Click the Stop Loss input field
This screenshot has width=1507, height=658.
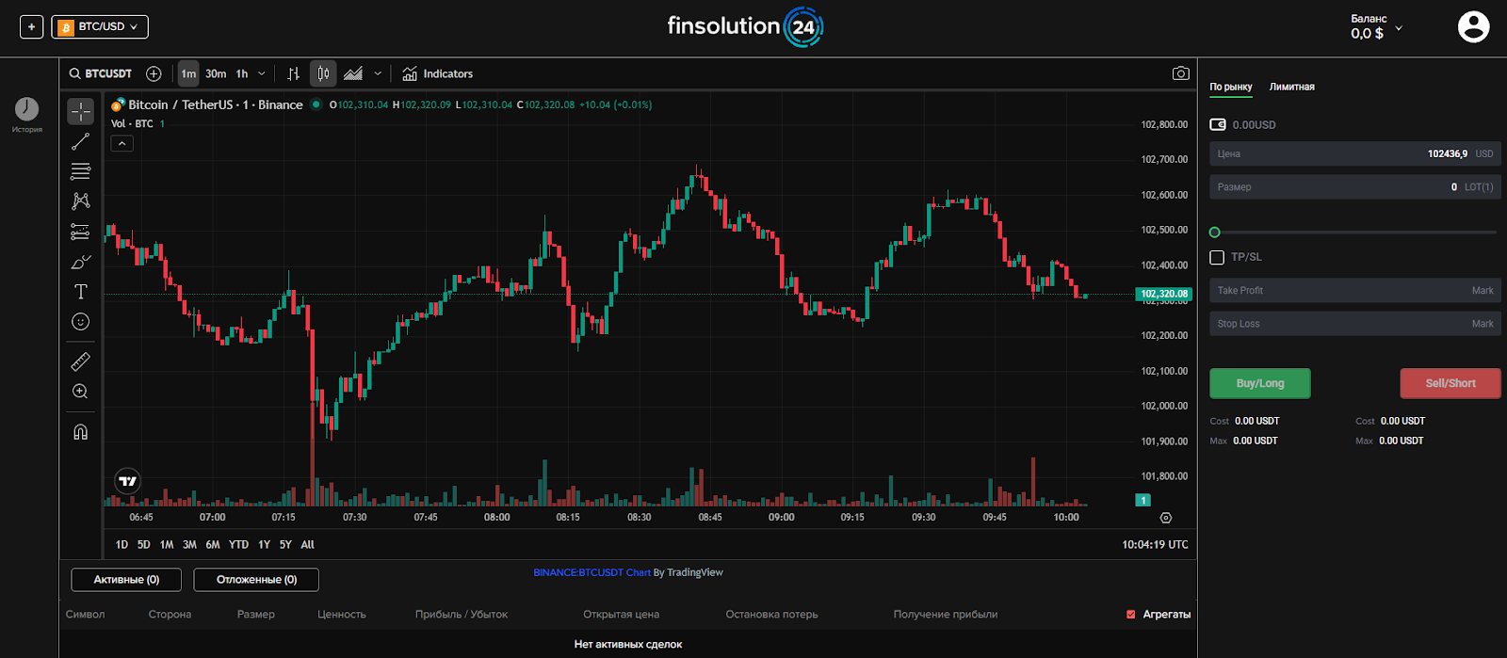(1355, 323)
